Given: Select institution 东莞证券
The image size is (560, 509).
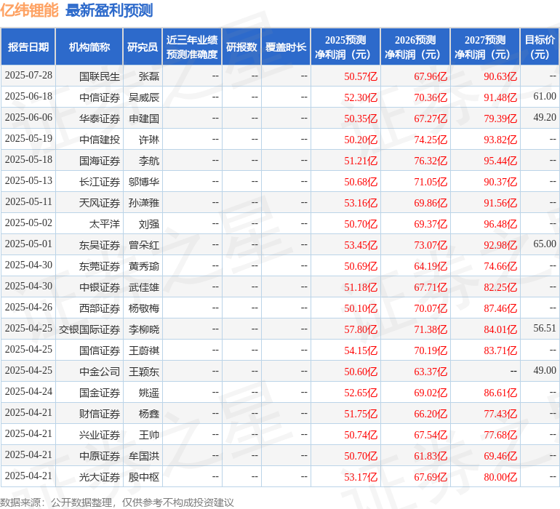Looking at the screenshot, I should [100, 265].
